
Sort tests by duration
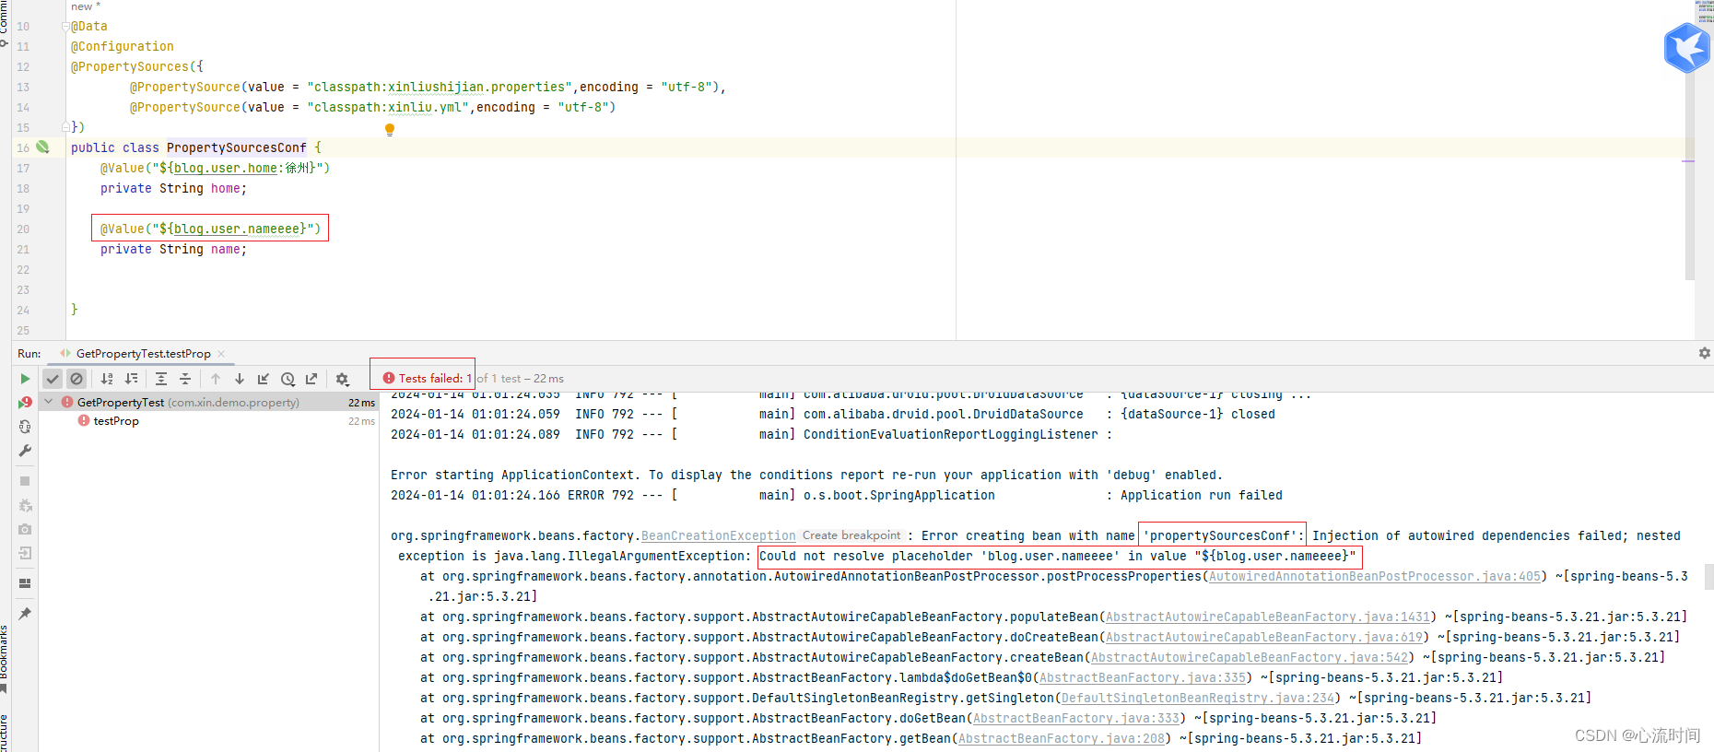click(131, 379)
